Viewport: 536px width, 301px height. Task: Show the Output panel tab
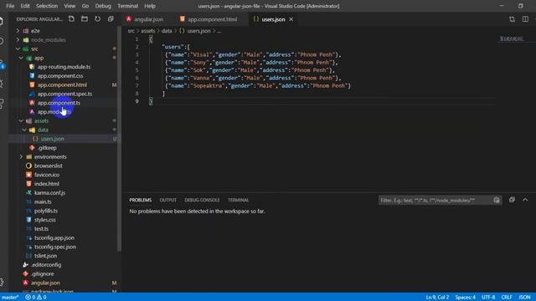point(167,200)
